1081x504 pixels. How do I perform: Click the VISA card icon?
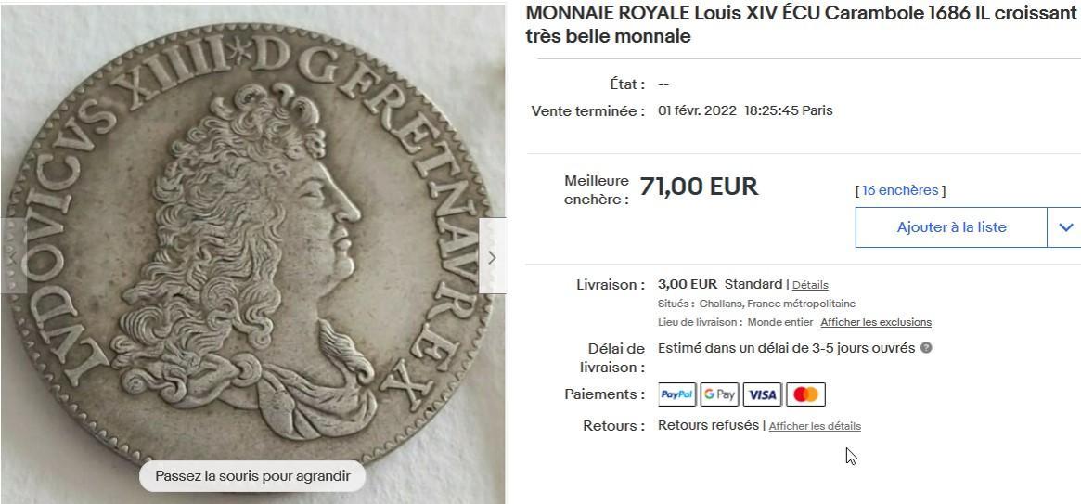762,394
